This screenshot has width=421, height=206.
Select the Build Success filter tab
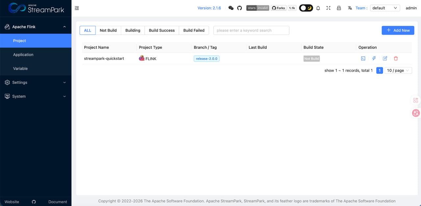coord(161,30)
